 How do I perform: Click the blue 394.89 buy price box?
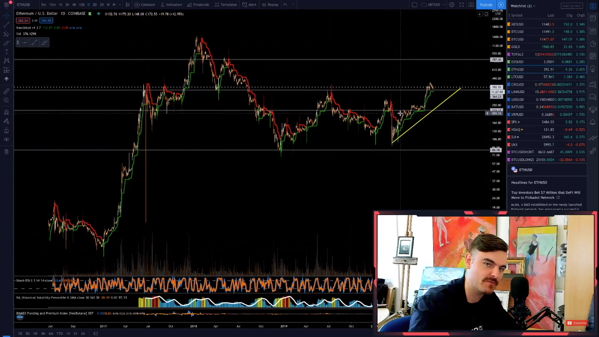point(46,21)
